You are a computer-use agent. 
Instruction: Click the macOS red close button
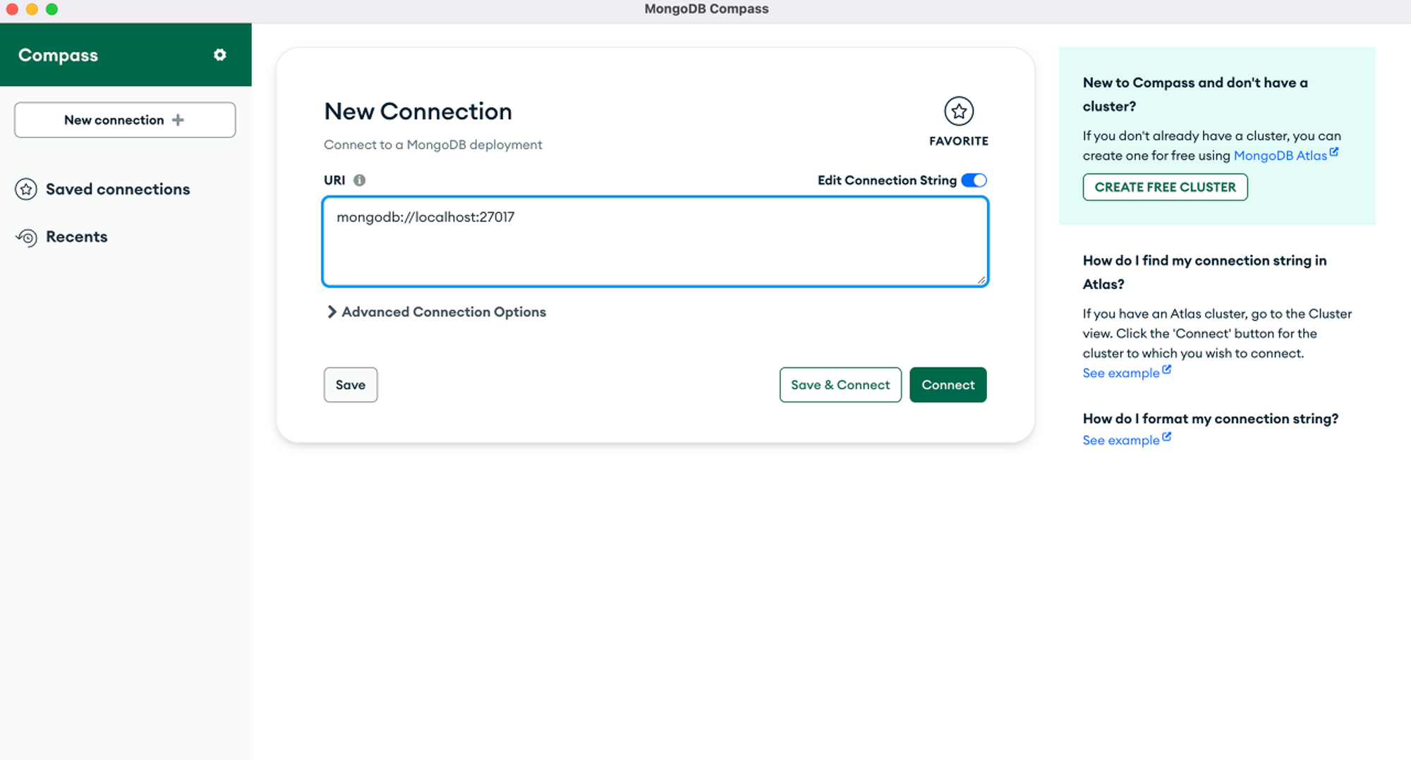(12, 9)
